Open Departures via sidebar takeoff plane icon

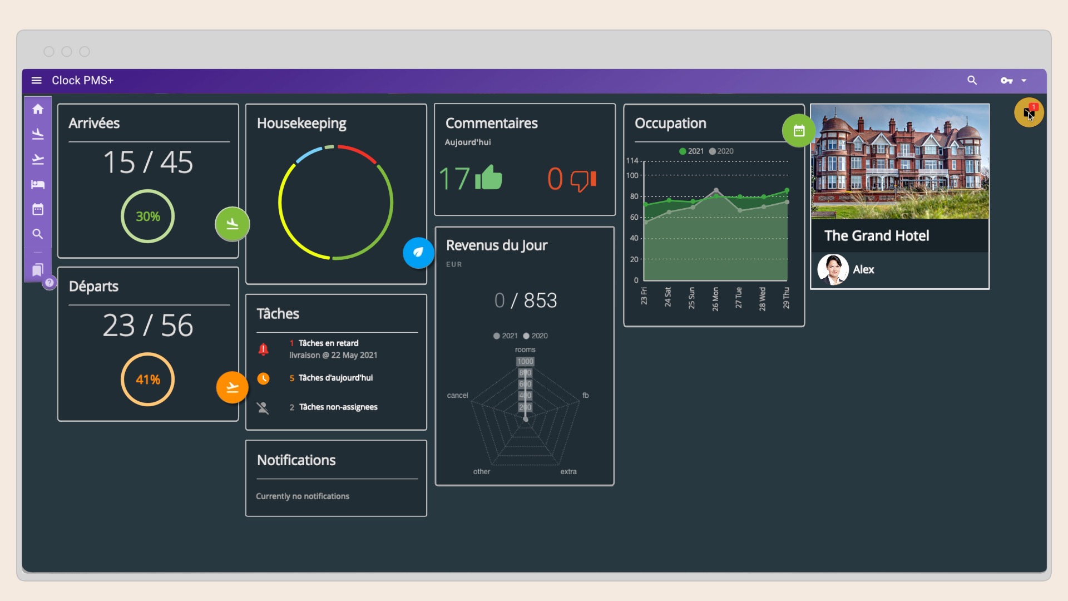tap(38, 160)
